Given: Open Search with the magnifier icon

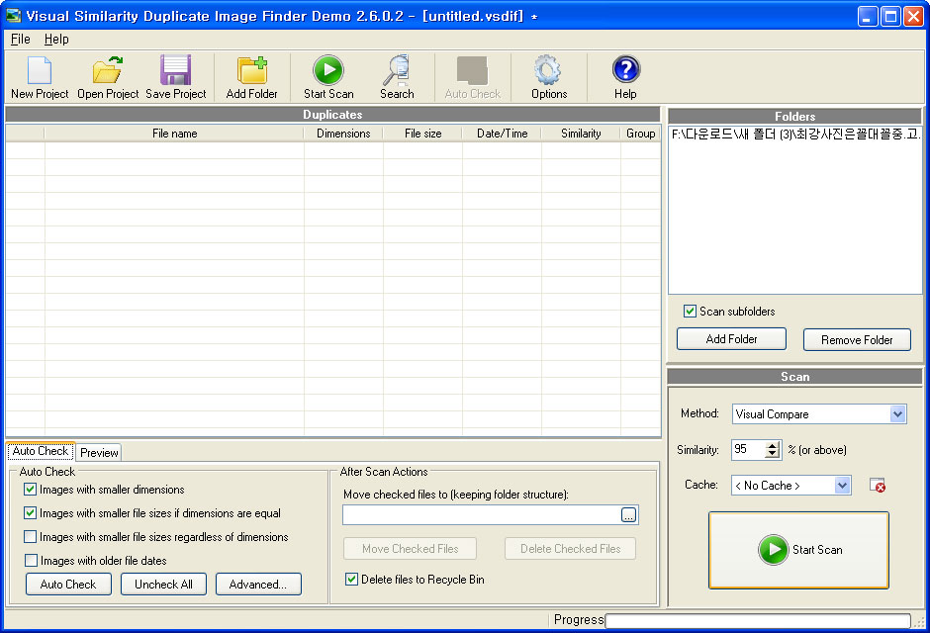Looking at the screenshot, I should [x=397, y=77].
